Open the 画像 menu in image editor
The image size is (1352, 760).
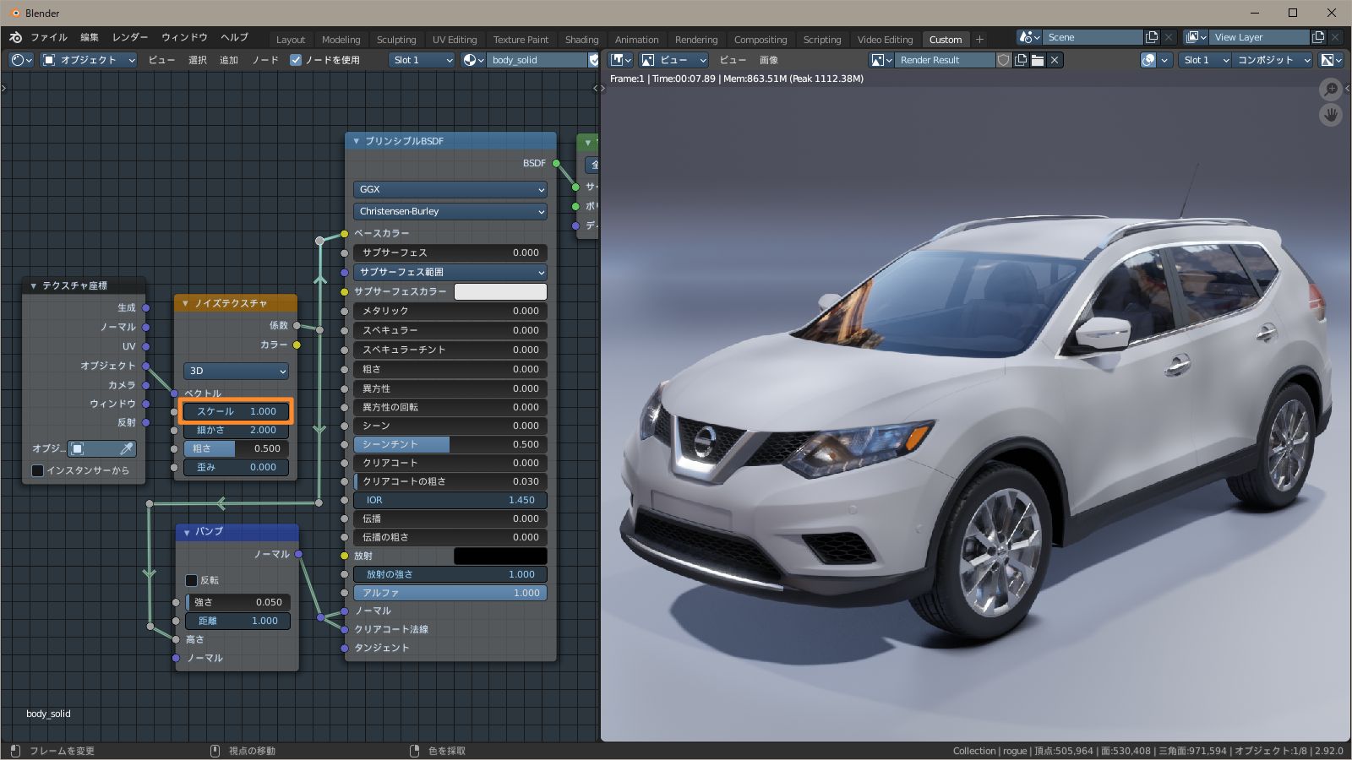(768, 60)
